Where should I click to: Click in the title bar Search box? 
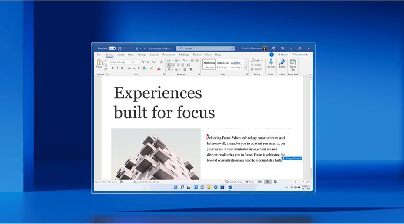pos(205,49)
